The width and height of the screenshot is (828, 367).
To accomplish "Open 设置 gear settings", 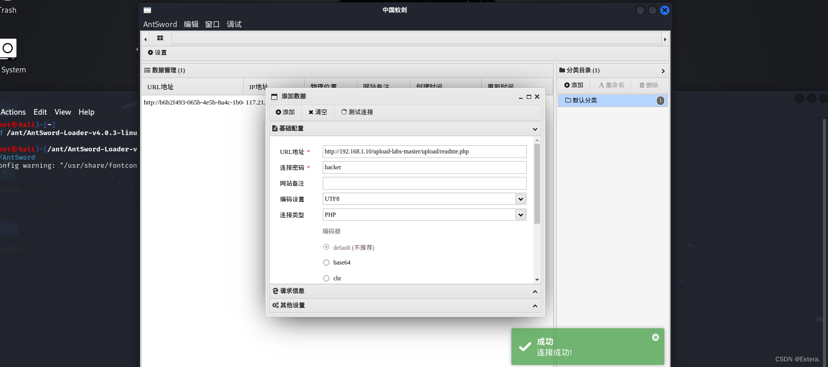I will [x=157, y=53].
